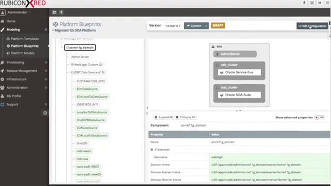Viewport: 331px width, 186px height.
Task: Select SOADataSource in the tree
Action: pos(87,128)
